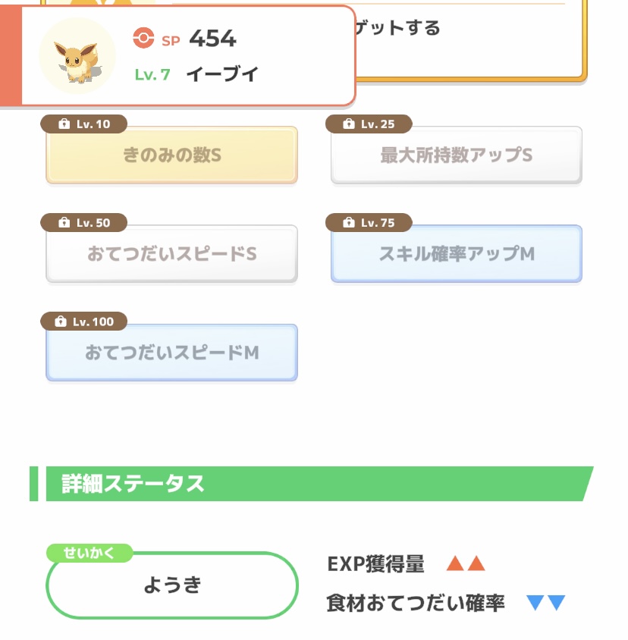Tap the orange up arrows beside EXP獲得量
628x640 pixels.
[x=466, y=563]
